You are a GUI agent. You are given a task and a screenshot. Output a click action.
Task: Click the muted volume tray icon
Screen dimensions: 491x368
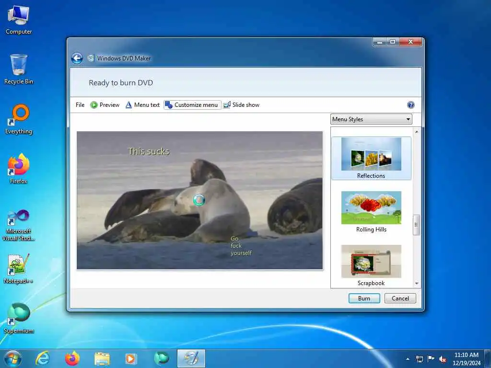point(443,359)
